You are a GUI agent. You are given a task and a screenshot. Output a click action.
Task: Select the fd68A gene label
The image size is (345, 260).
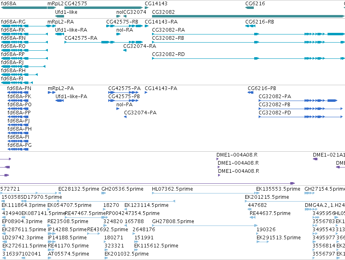(x=9, y=4)
